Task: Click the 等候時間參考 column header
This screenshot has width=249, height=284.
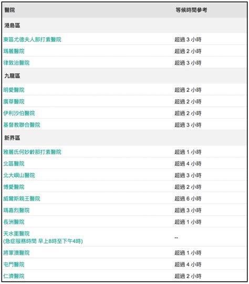Action: tap(191, 10)
